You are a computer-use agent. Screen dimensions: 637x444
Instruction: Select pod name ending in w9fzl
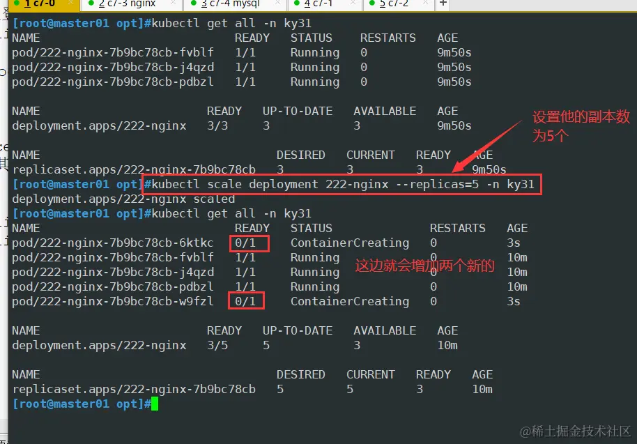[x=112, y=301]
